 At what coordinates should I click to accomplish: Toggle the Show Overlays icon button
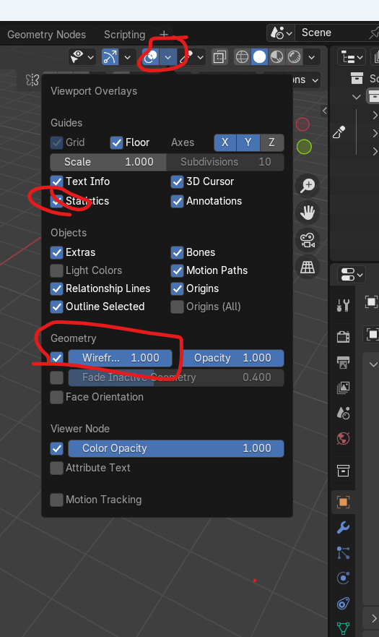click(x=151, y=57)
